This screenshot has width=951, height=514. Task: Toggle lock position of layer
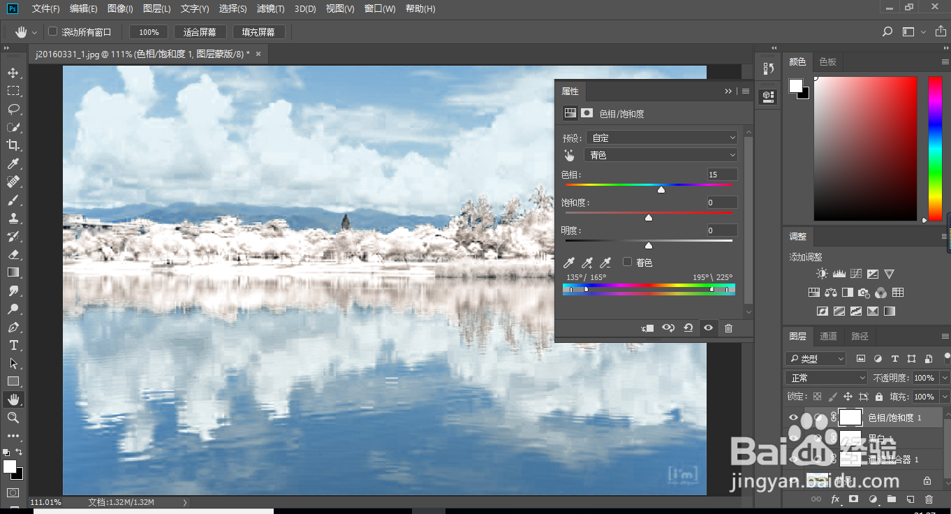tap(848, 397)
